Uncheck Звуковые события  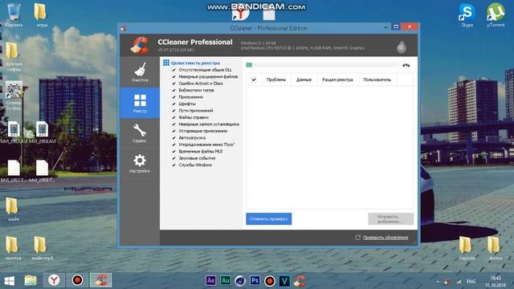[x=173, y=158]
